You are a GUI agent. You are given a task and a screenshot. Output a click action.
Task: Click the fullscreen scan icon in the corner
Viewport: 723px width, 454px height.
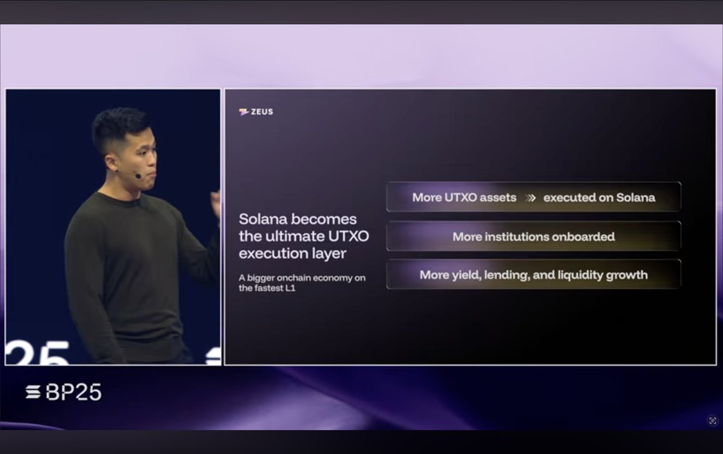pos(712,420)
